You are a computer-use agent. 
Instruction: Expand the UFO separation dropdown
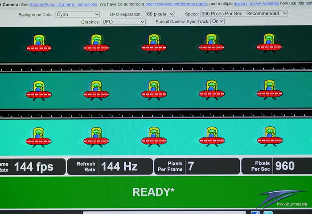159,14
